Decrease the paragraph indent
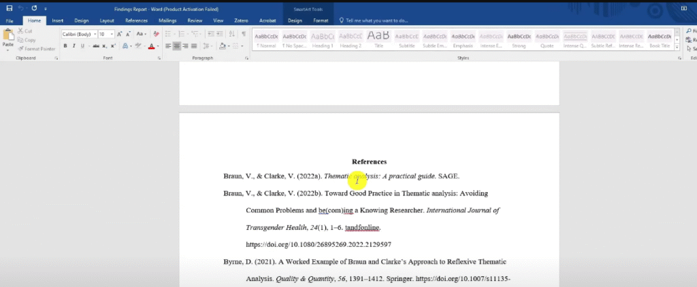The image size is (697, 287). pos(211,34)
